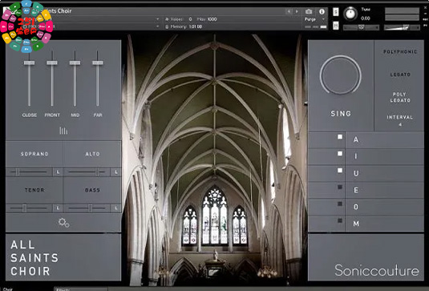Select LEGATO mode
Viewport: 429px width, 291px height.
click(400, 75)
